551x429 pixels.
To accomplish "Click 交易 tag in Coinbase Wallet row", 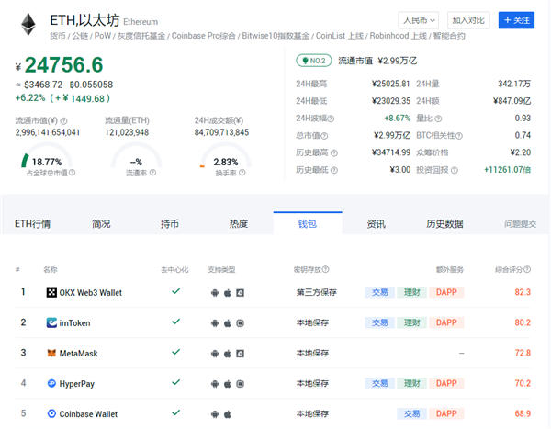I will [411, 413].
